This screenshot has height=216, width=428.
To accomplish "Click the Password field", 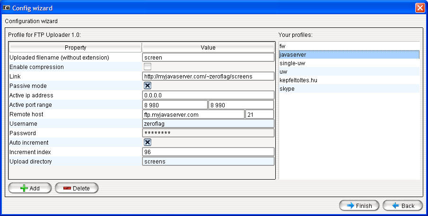I will (x=208, y=133).
